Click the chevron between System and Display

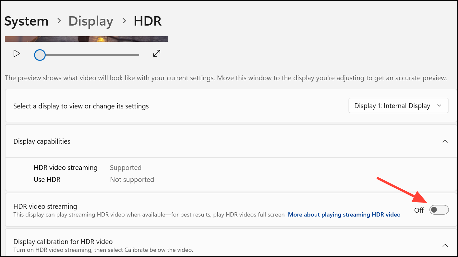coord(59,21)
